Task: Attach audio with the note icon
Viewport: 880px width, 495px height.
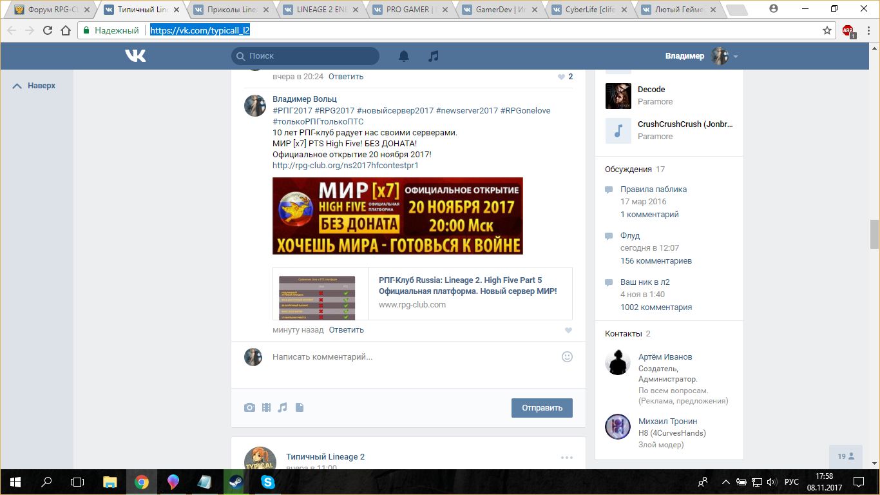Action: (282, 407)
